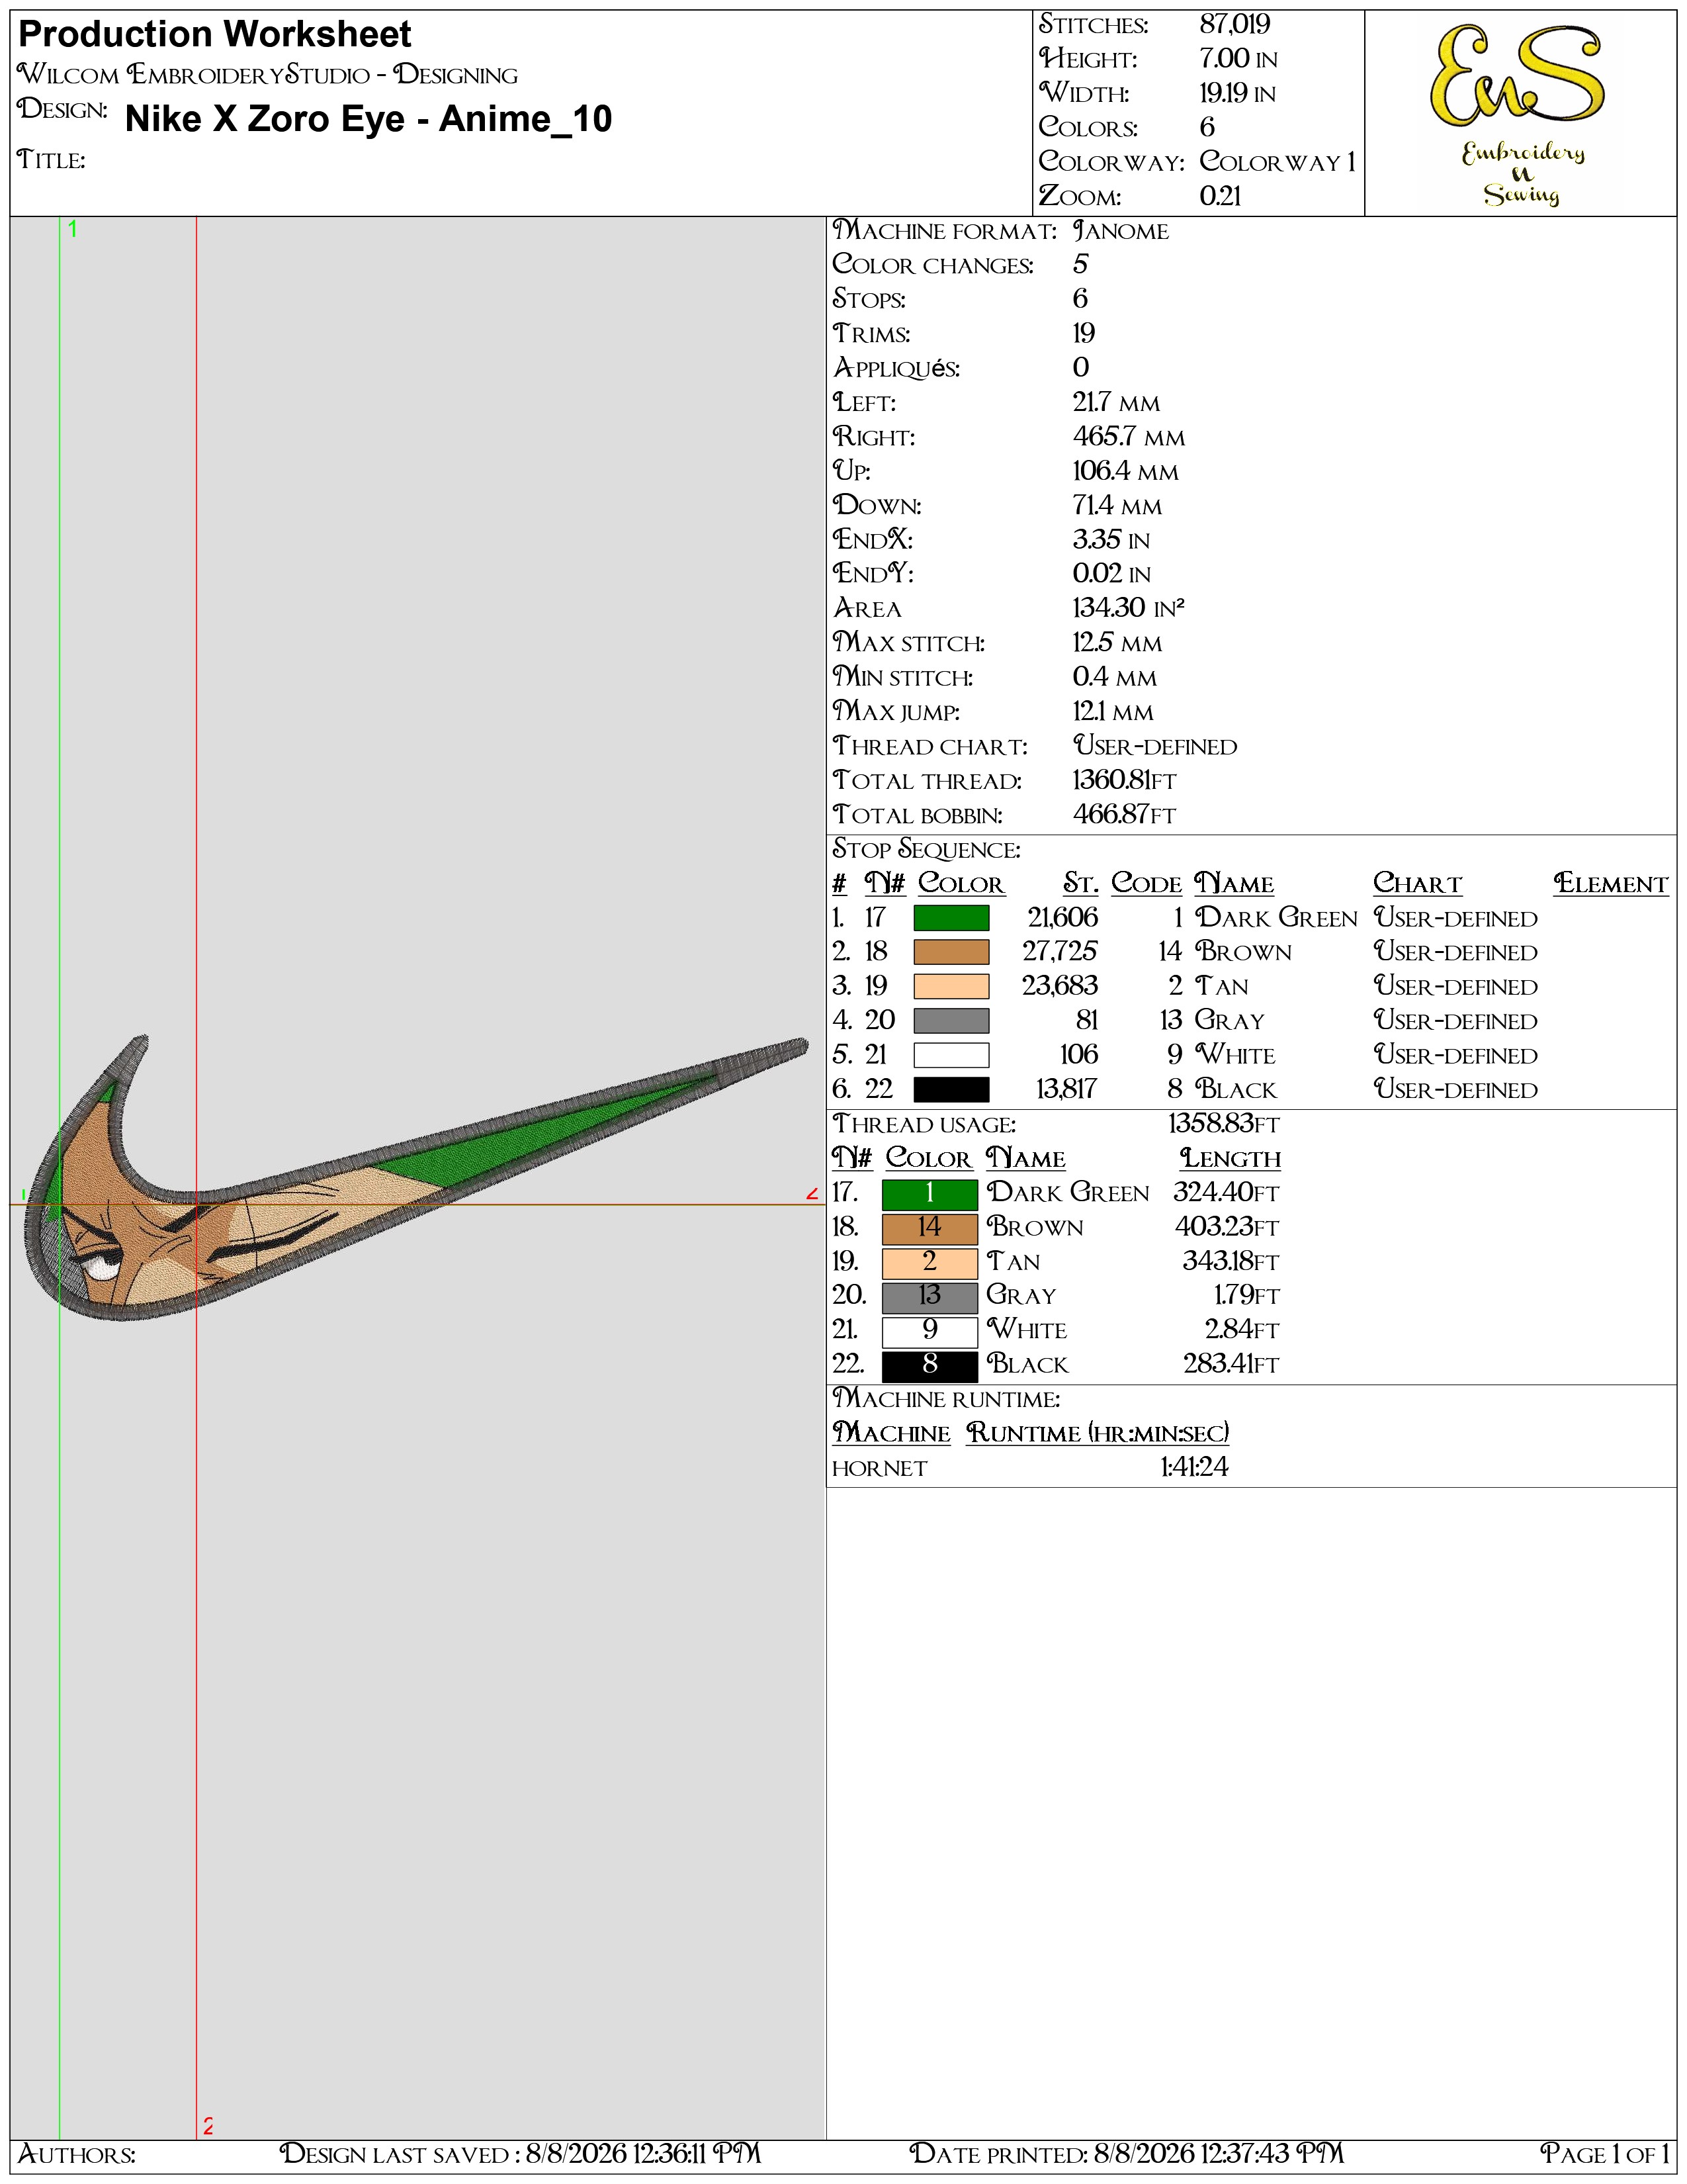Click the "Production Worksheet" heading
This screenshot has width=1687, height=2184.
(215, 35)
